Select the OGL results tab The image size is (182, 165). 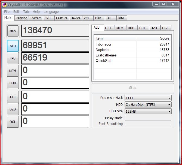click(x=165, y=28)
